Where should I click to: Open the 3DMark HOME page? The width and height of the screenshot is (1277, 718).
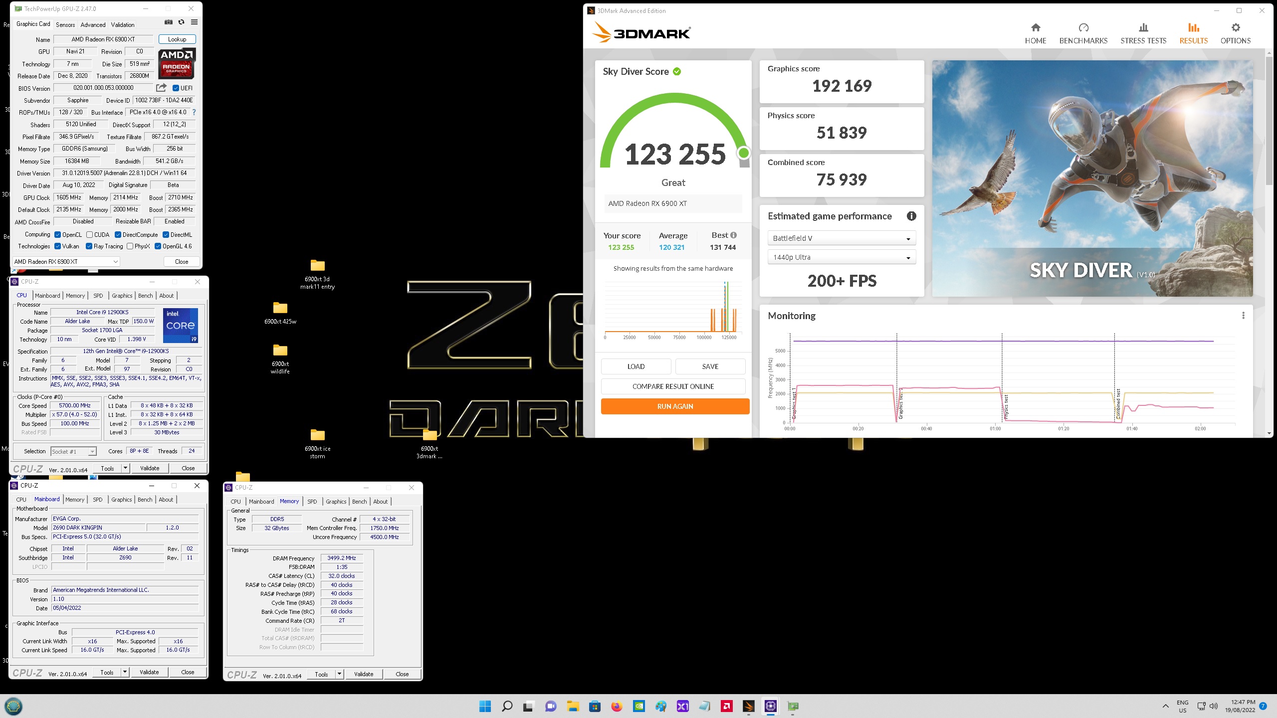point(1036,33)
